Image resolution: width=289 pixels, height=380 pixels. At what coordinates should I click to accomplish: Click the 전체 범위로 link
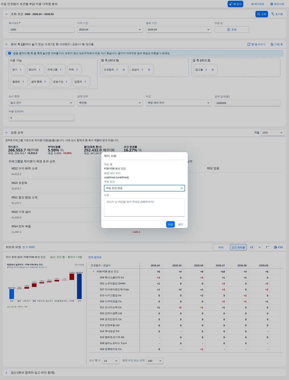[95, 257]
